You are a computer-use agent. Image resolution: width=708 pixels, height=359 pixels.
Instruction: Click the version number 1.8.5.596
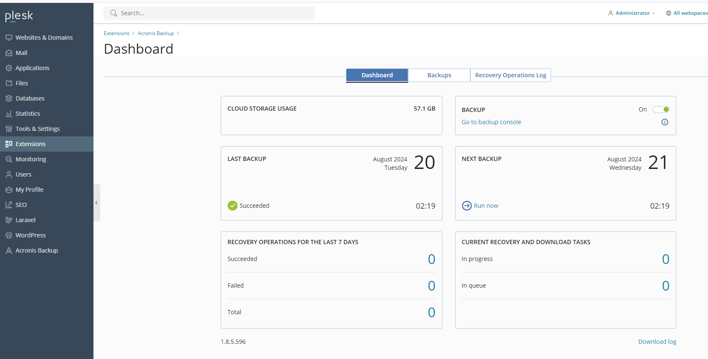[x=233, y=342]
